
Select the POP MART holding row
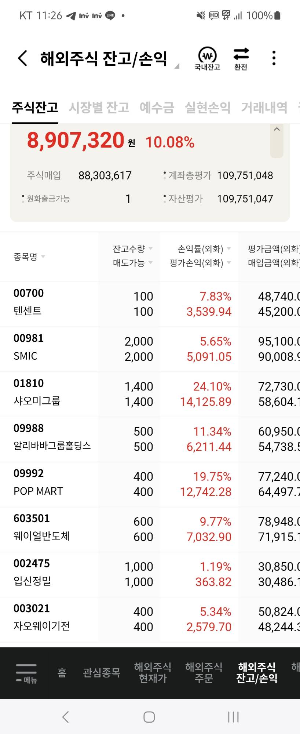coord(150,484)
